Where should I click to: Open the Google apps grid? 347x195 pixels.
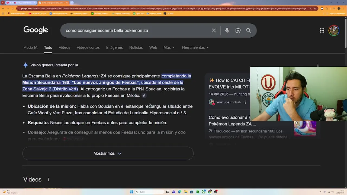[x=322, y=31]
